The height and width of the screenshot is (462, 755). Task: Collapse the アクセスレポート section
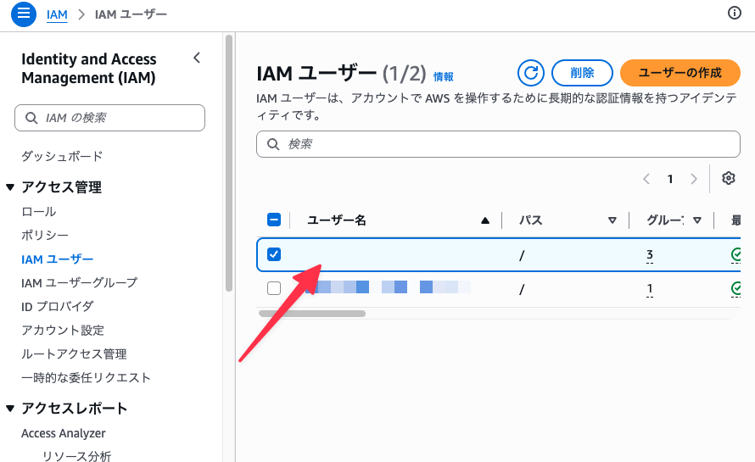coord(10,409)
